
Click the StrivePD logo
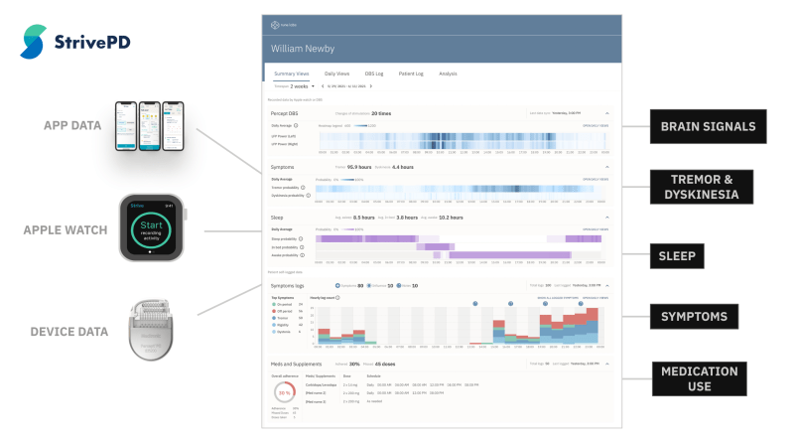click(75, 42)
